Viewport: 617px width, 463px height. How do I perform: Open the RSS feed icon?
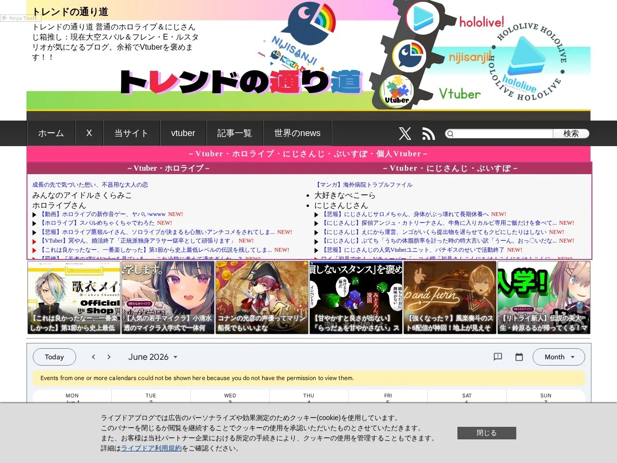[x=428, y=134]
